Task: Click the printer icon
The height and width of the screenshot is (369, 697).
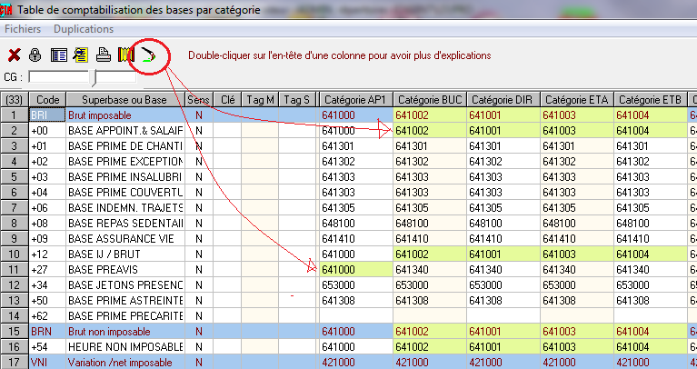Action: [104, 55]
